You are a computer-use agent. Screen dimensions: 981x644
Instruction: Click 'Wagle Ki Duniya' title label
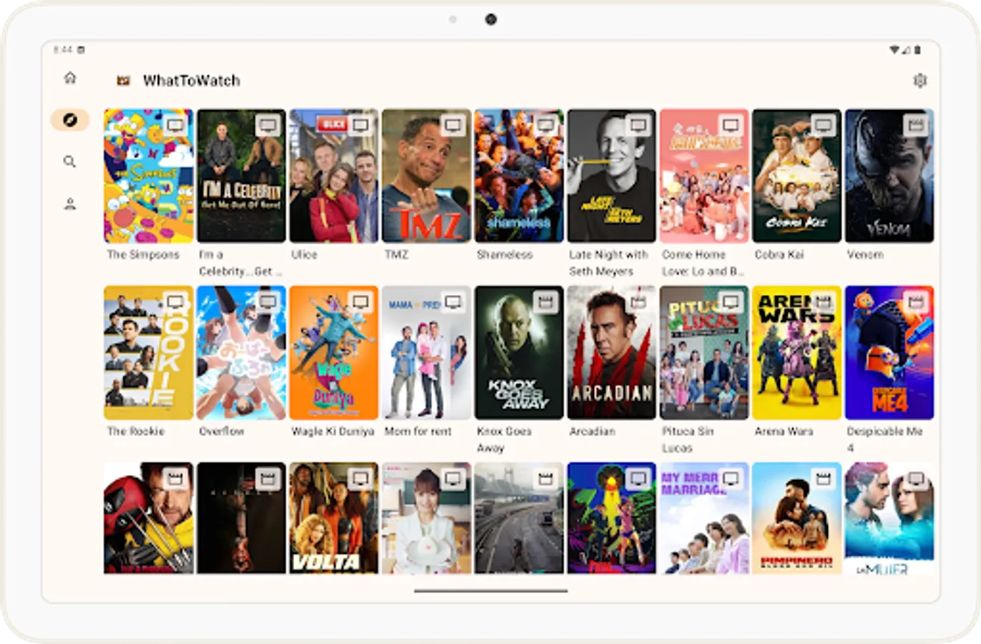pyautogui.click(x=333, y=431)
